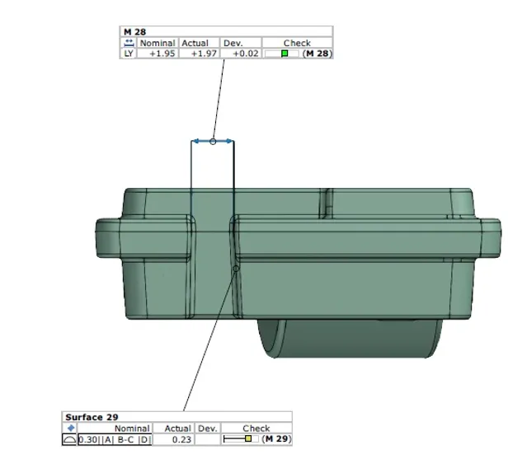508x473 pixels.
Task: Click the Actual column header in M 28
Action: tap(195, 43)
